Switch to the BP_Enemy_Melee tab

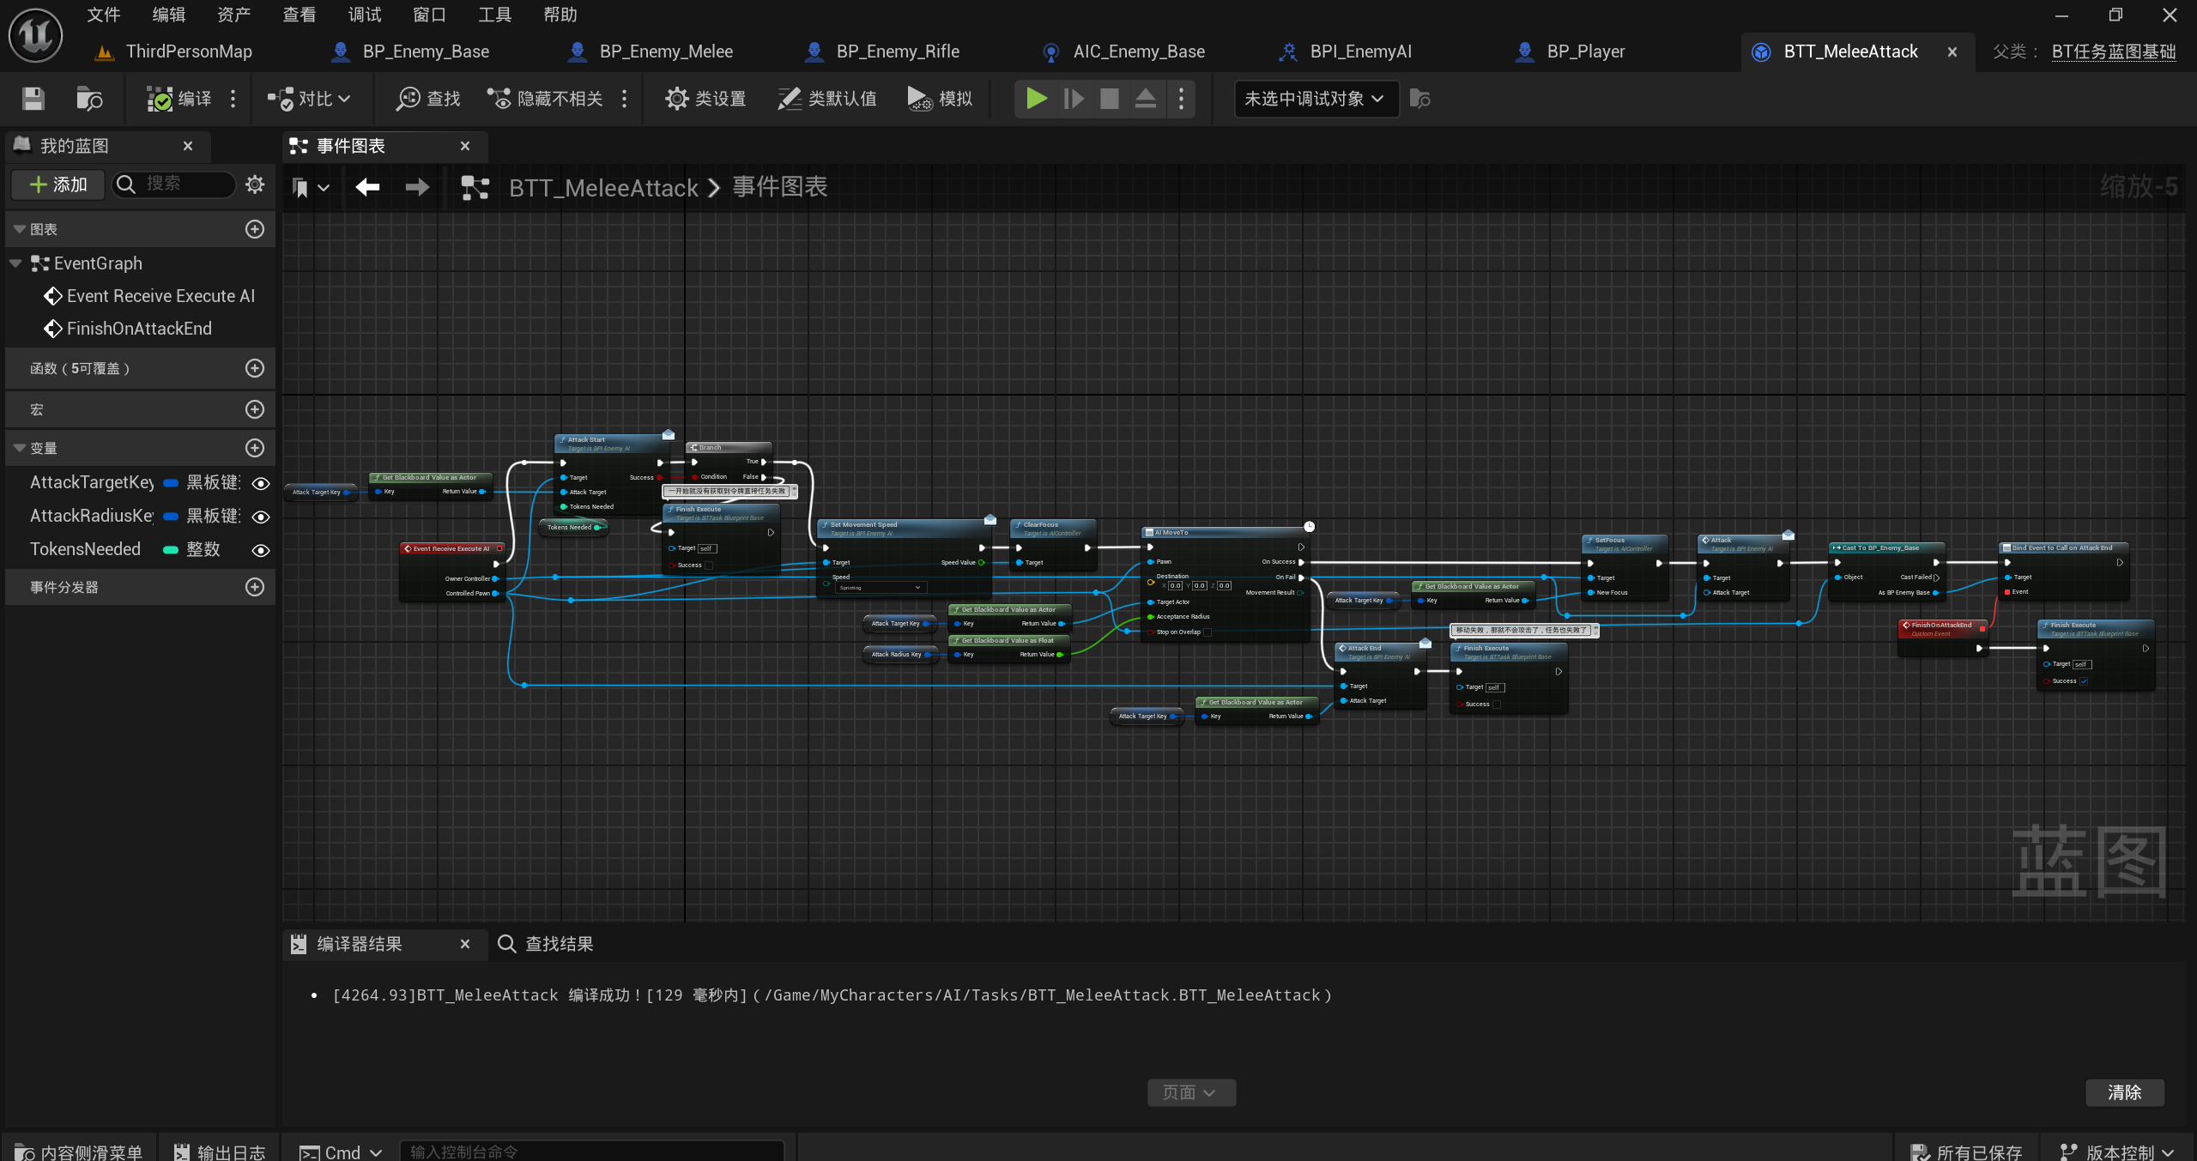(665, 51)
